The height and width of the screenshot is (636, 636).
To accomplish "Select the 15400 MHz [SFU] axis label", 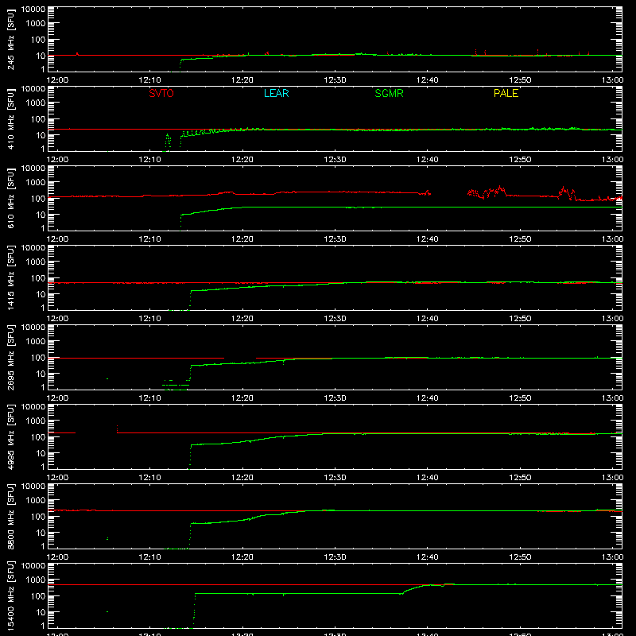I will pos(11,595).
